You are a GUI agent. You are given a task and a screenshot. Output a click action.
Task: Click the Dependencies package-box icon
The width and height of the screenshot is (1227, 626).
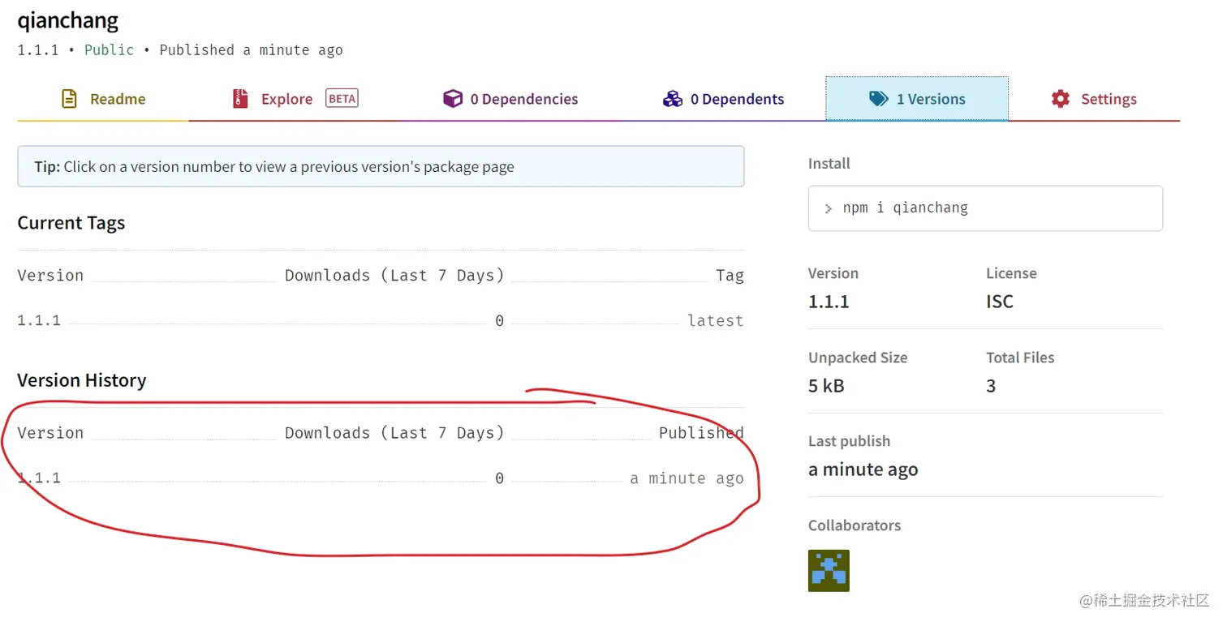pyautogui.click(x=453, y=98)
